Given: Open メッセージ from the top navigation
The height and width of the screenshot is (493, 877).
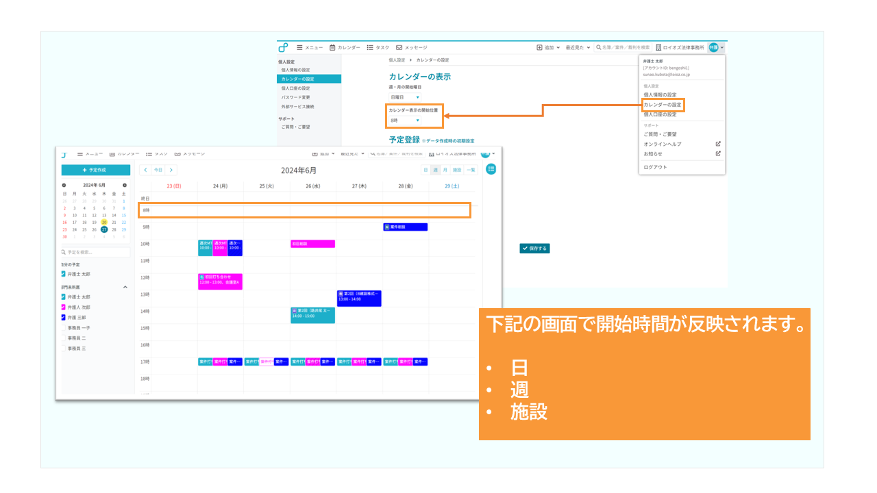Looking at the screenshot, I should point(411,47).
